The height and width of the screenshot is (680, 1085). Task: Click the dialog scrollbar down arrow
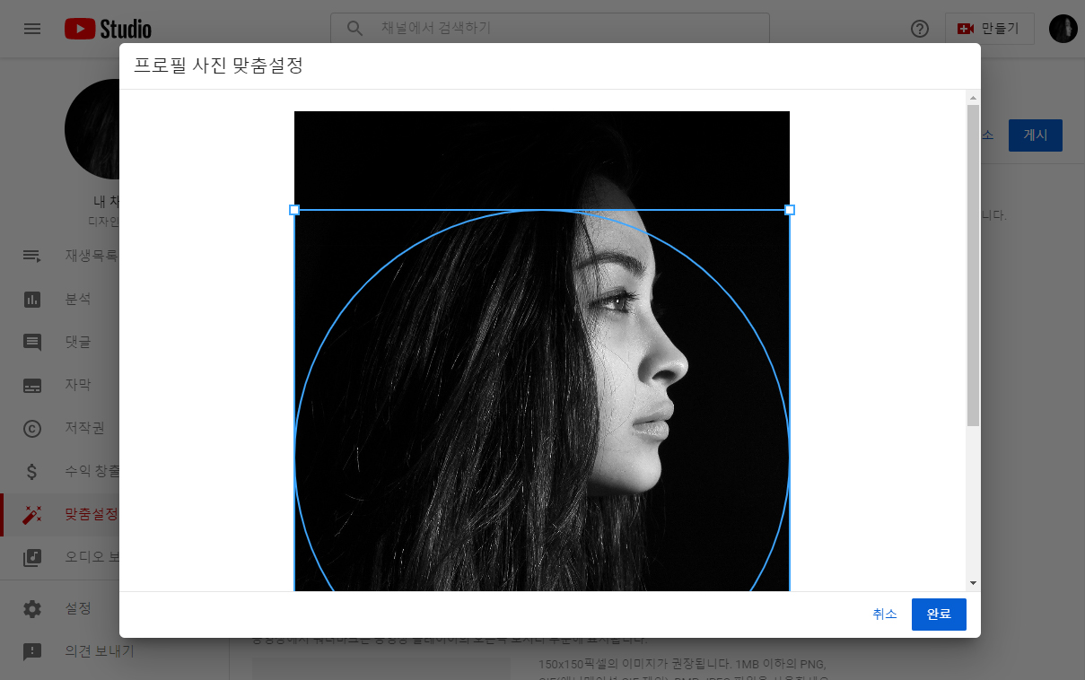[973, 583]
